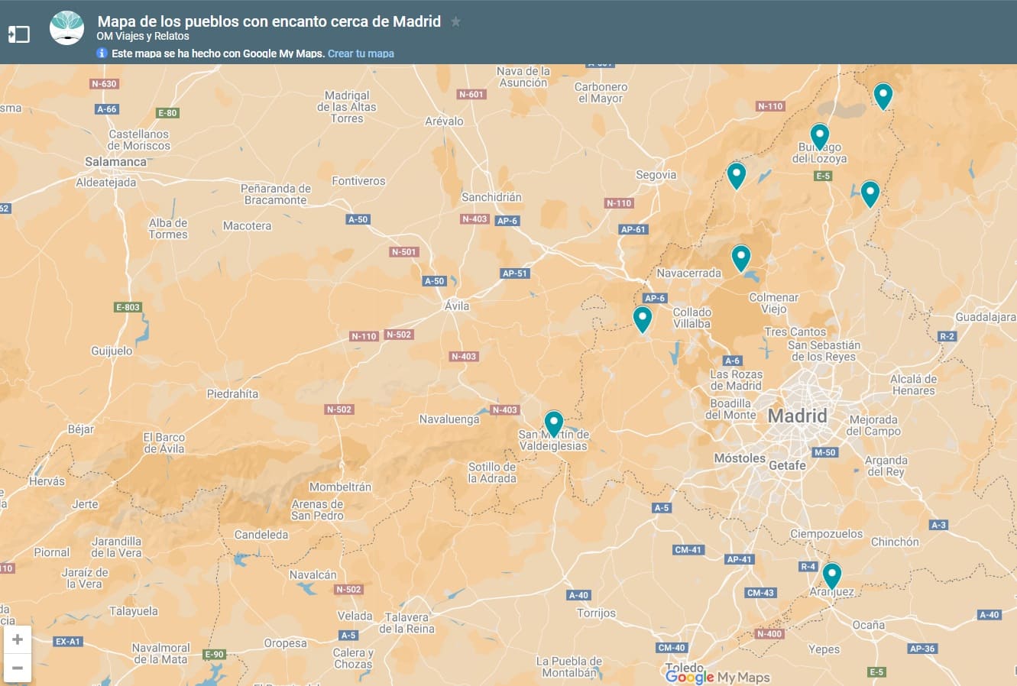Click the R-2 road badge
1017x686 pixels.
pyautogui.click(x=947, y=336)
